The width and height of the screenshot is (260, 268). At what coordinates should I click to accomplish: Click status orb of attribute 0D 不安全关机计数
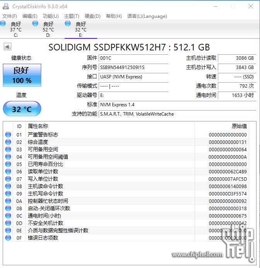(x=8, y=223)
